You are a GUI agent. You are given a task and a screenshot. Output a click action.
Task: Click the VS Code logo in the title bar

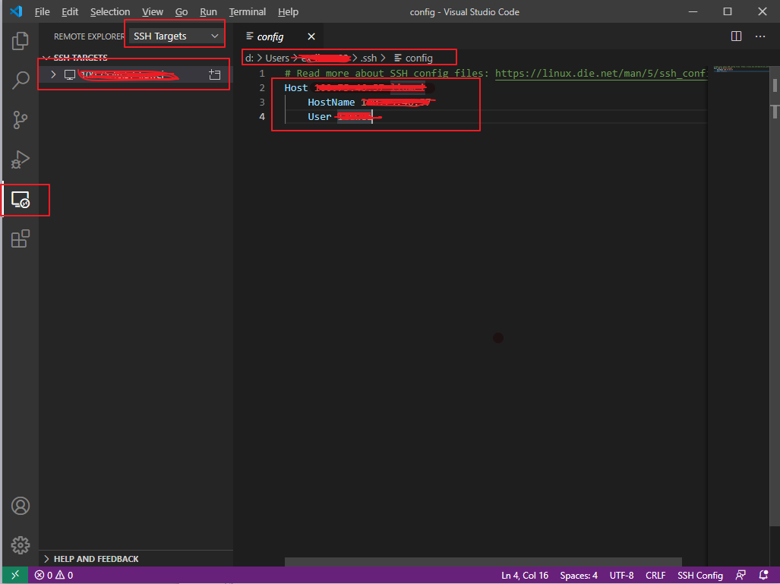pyautogui.click(x=16, y=11)
